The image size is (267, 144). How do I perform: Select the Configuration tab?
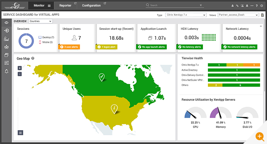[x=91, y=5]
